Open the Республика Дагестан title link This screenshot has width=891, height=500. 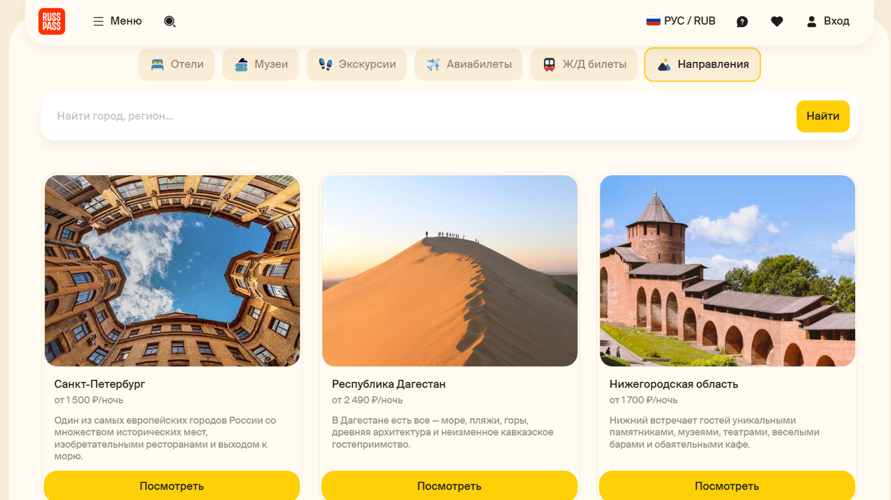tap(388, 384)
